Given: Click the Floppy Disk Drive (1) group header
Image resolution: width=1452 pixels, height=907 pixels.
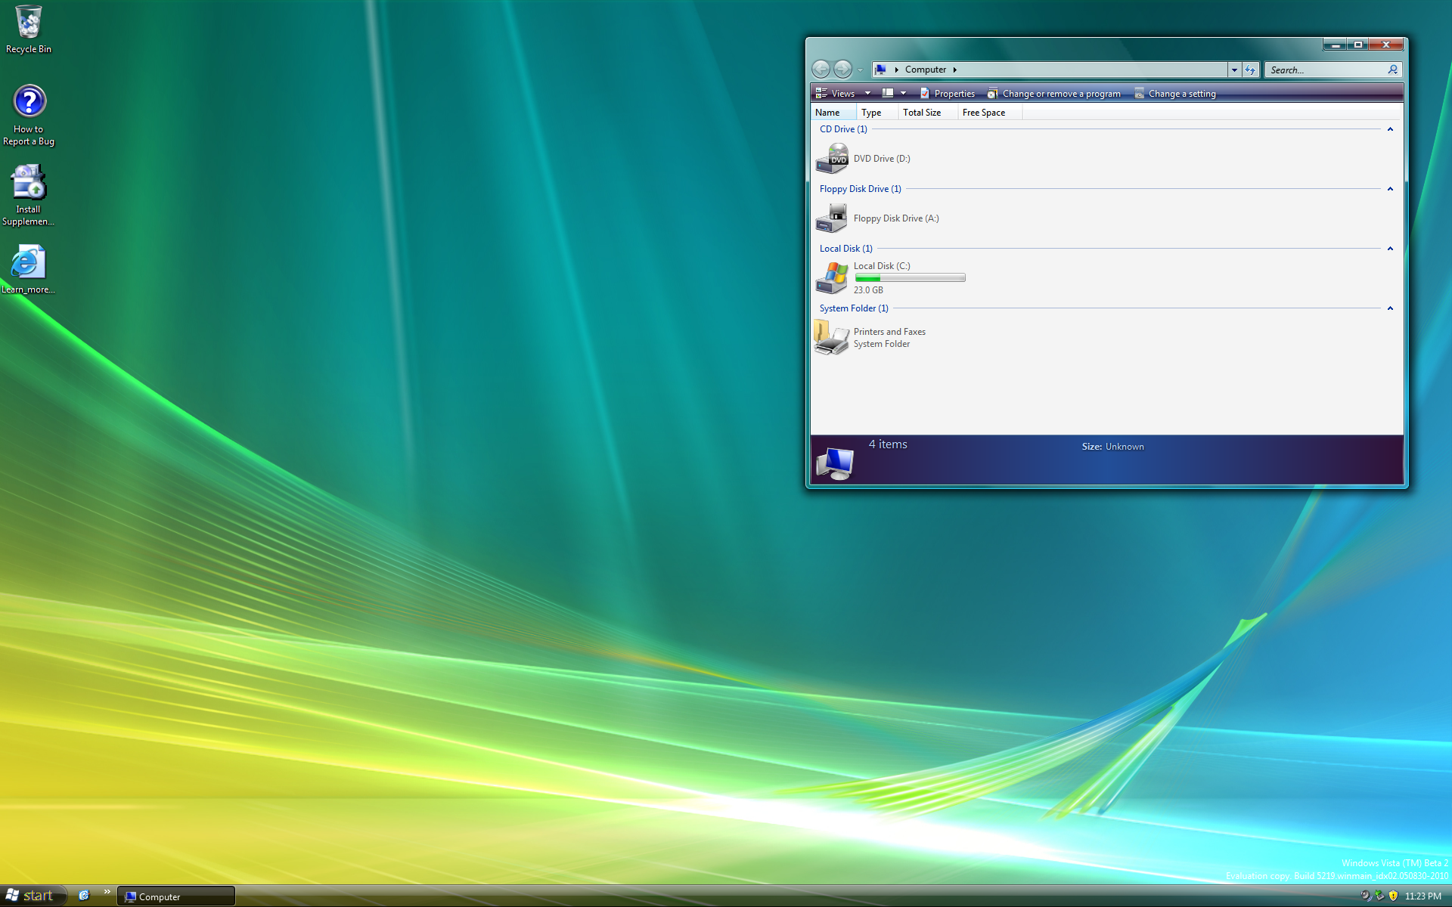Looking at the screenshot, I should point(861,189).
